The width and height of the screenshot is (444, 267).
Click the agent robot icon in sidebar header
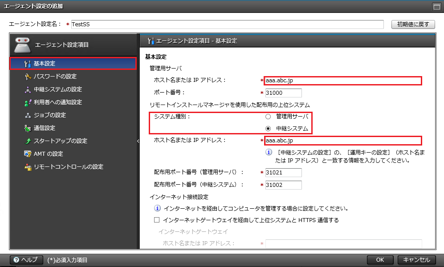(x=22, y=44)
